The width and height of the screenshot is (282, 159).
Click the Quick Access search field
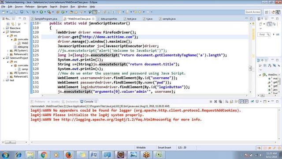[x=253, y=12]
